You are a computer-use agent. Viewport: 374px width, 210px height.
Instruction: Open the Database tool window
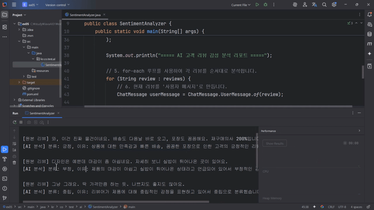(x=369, y=34)
